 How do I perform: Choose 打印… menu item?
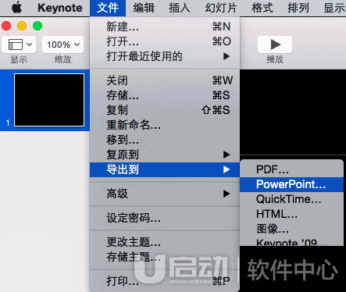(165, 281)
